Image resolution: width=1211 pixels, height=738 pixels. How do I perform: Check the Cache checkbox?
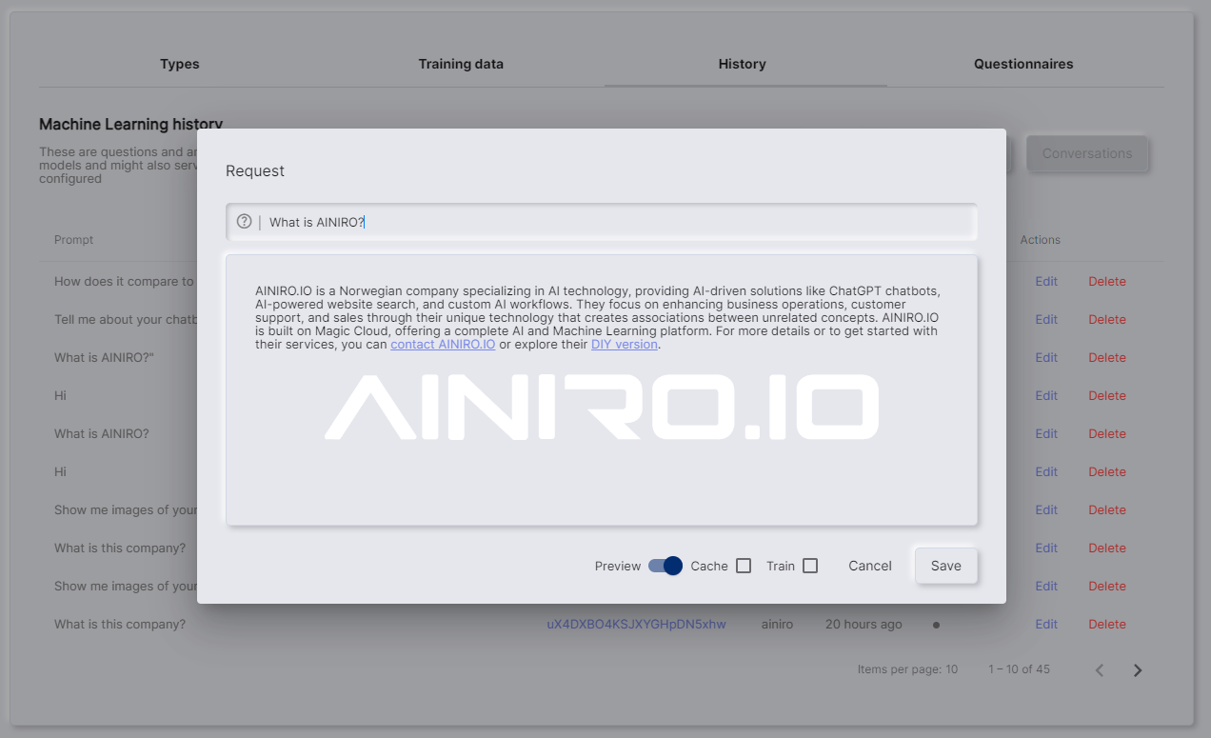(x=744, y=566)
